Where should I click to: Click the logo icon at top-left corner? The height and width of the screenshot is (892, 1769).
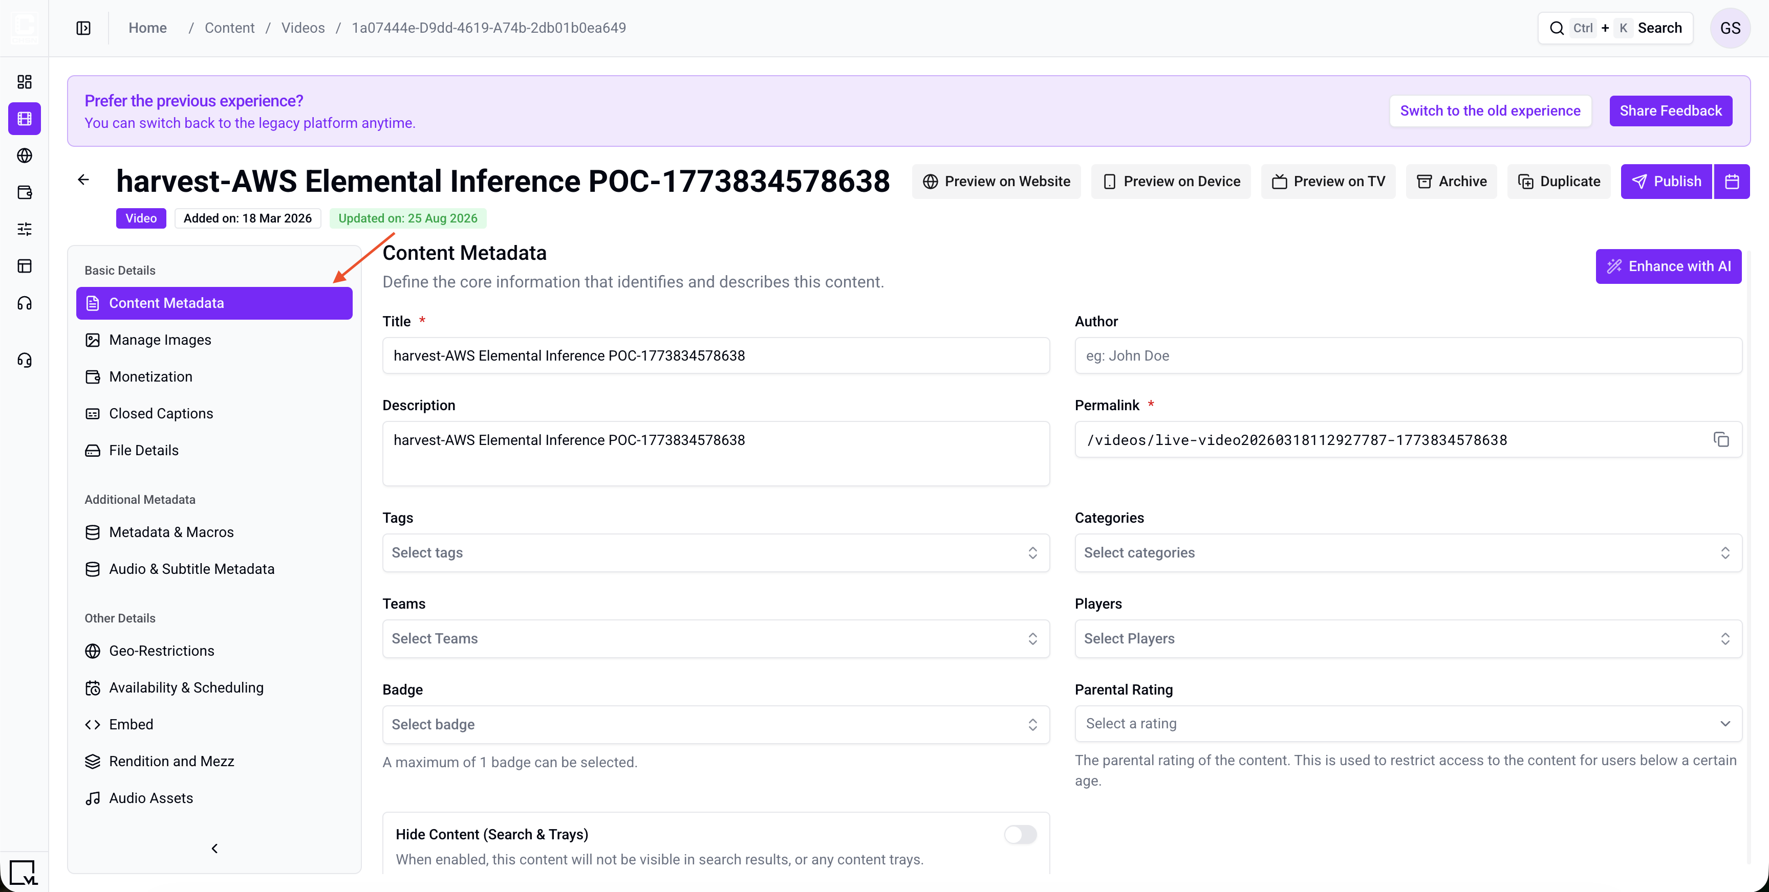tap(24, 28)
